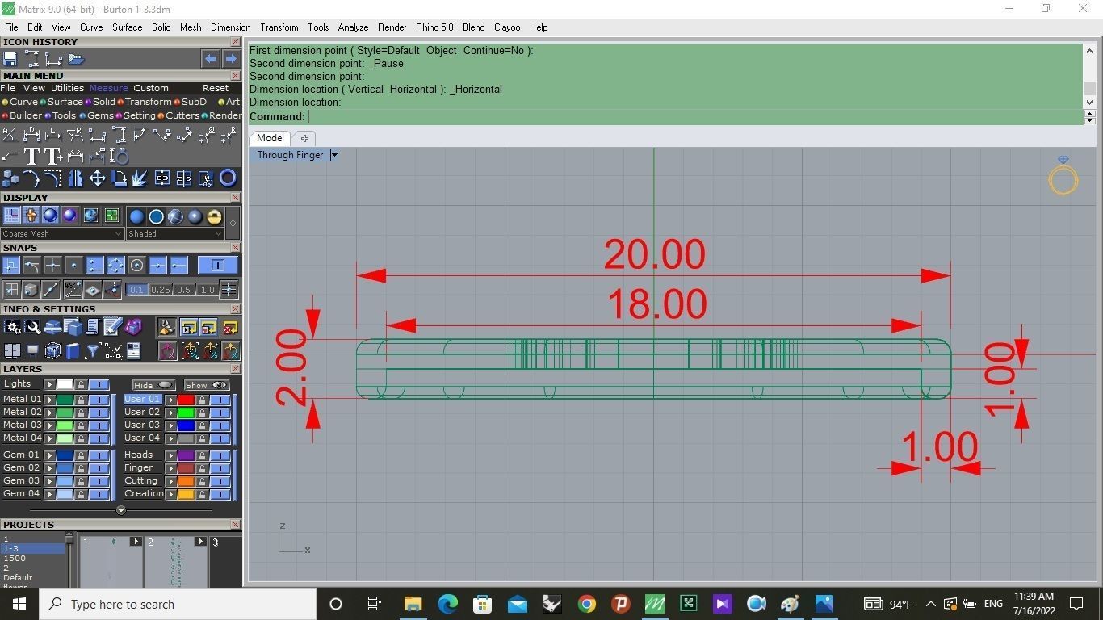Click the funnel filter icon
The image size is (1103, 620).
[x=91, y=351]
